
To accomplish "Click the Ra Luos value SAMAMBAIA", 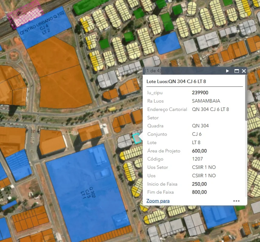I will tap(206, 101).
